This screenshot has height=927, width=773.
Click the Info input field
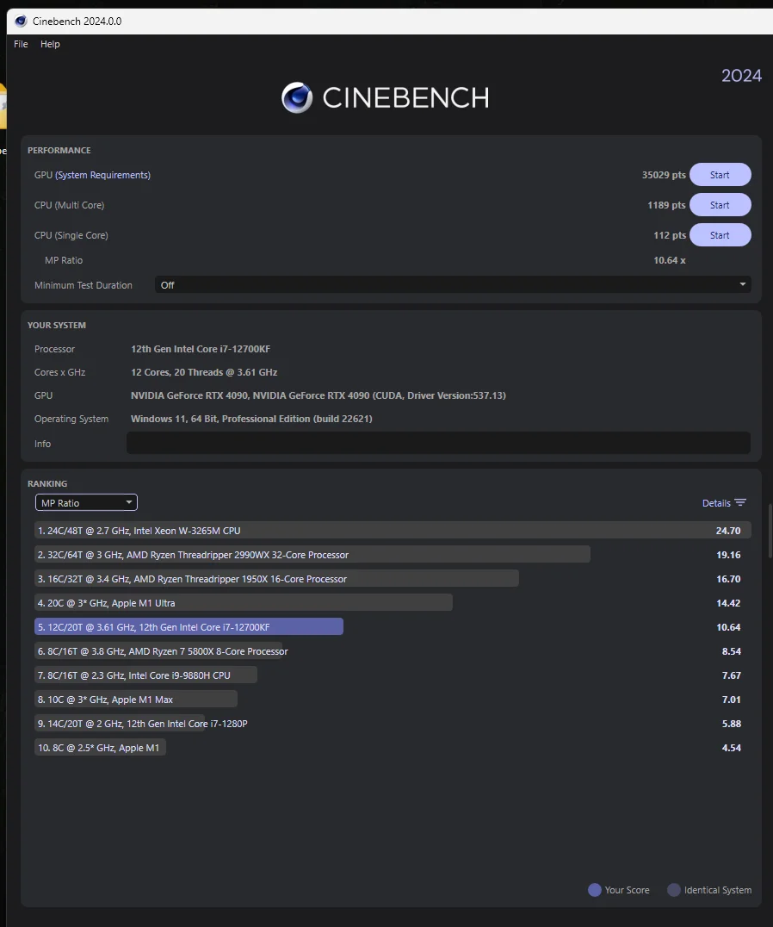coord(438,443)
